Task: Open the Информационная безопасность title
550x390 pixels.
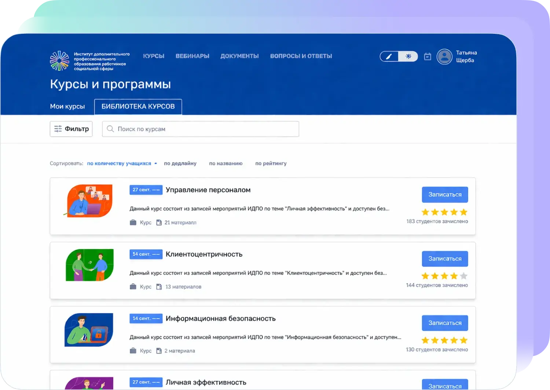Action: pyautogui.click(x=221, y=318)
